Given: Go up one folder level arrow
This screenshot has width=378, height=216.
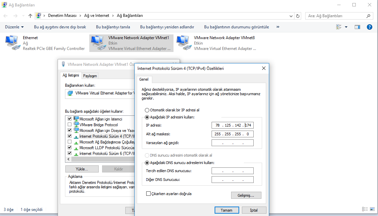Looking at the screenshot, I should [x=30, y=16].
